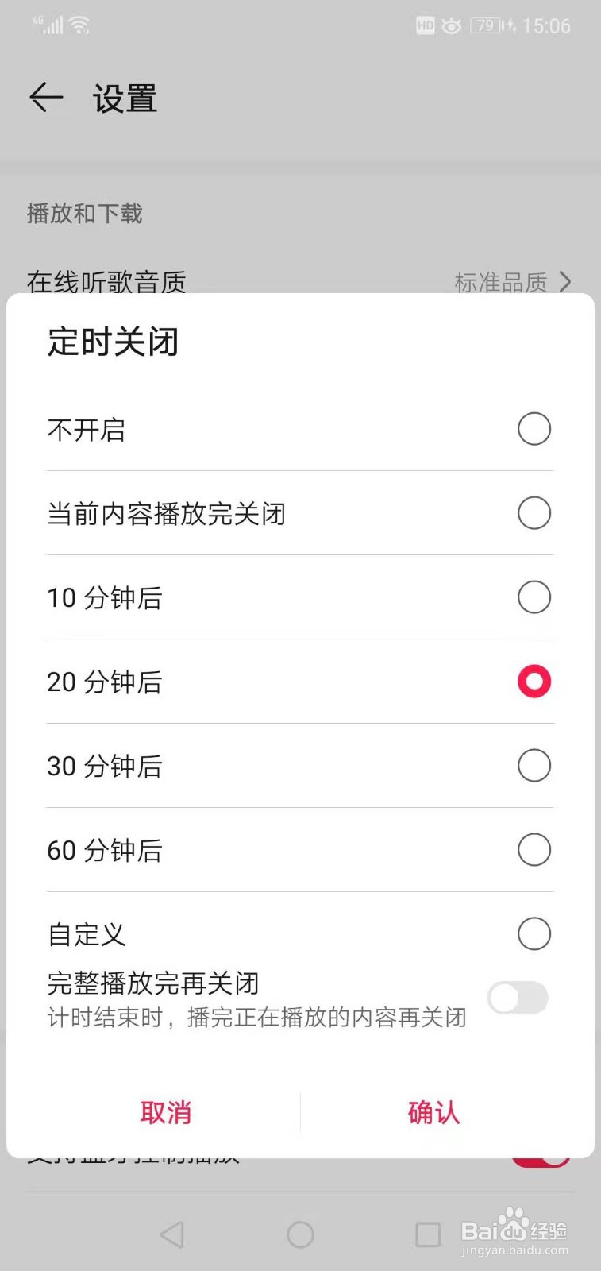This screenshot has width=601, height=1271.
Task: Tap the 定时关闭 dialog title
Action: tap(114, 342)
